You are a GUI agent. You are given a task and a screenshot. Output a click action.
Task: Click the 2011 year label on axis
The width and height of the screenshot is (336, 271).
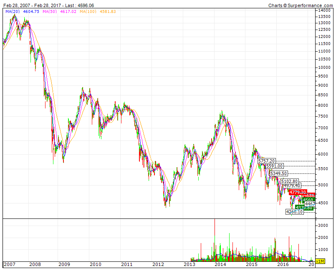pos(126,264)
